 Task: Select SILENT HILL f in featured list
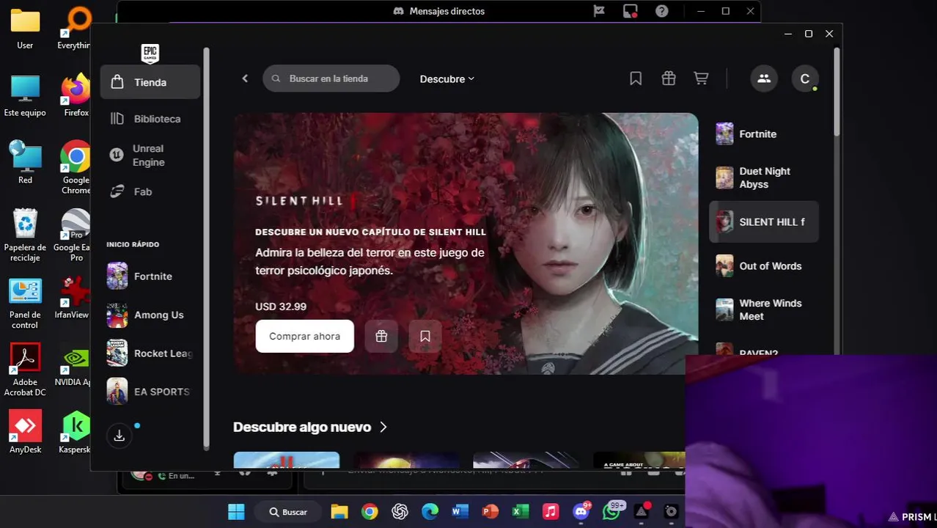click(x=764, y=221)
